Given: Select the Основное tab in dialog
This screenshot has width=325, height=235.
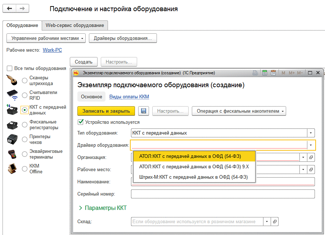Looking at the screenshot, I should (x=91, y=97).
